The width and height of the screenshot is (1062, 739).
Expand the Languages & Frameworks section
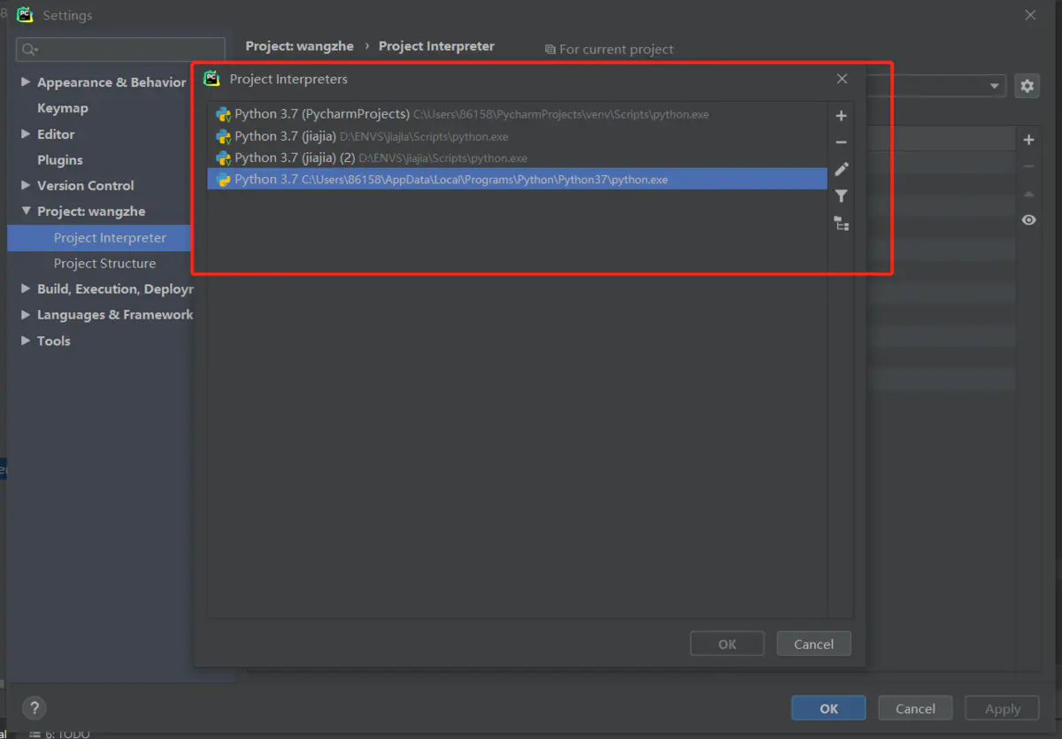coord(26,315)
